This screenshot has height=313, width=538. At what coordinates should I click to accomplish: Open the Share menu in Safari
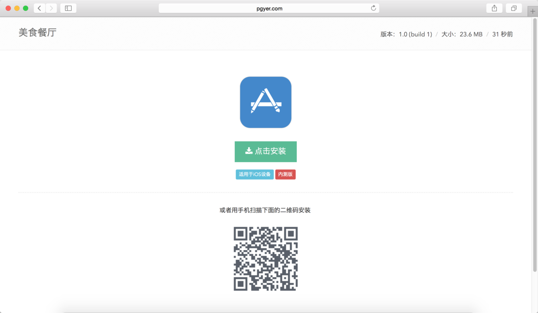pos(494,8)
